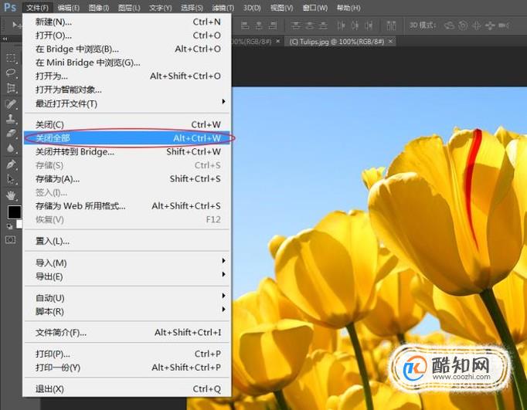Choose 打印一份(Y) entry
Screen dimensions: 527x410
click(x=127, y=368)
